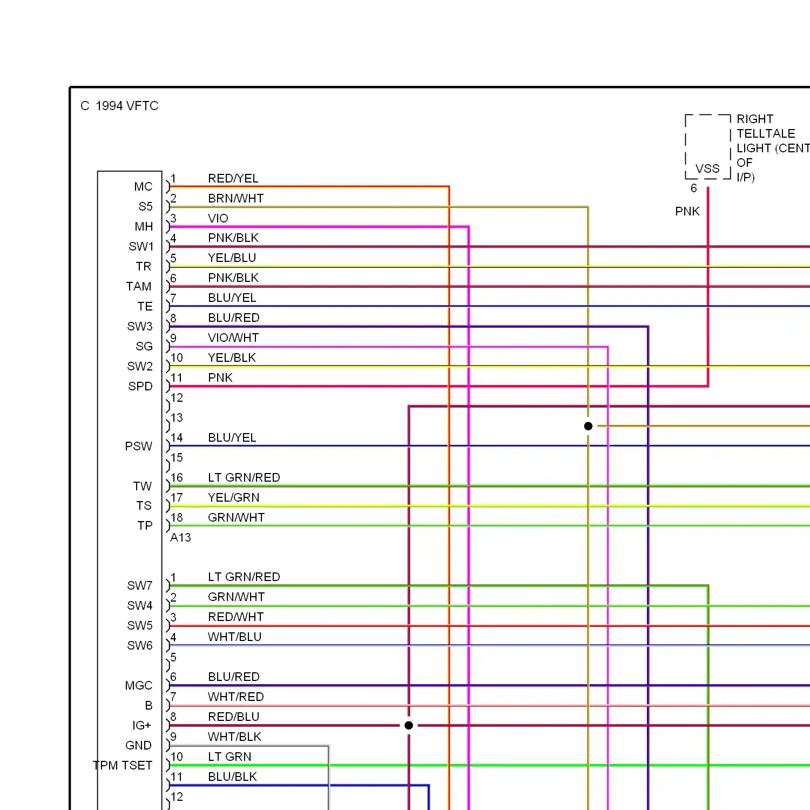The image size is (810, 810).
Task: Click the RED/YEL wire label
Action: [233, 178]
